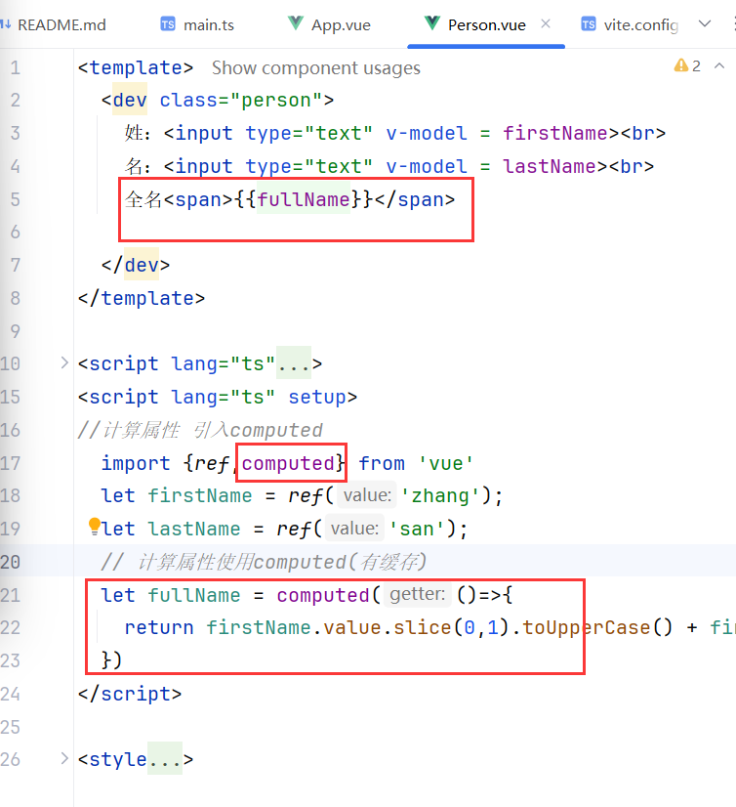Click the comment on line 16
The height and width of the screenshot is (807, 736).
[x=200, y=430]
